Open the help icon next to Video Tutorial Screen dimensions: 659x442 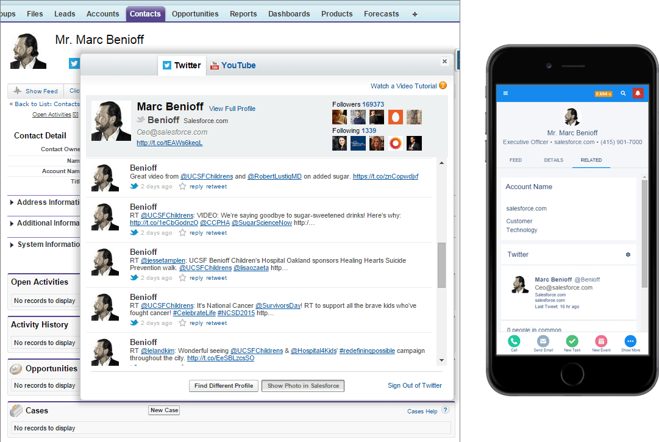click(x=443, y=86)
